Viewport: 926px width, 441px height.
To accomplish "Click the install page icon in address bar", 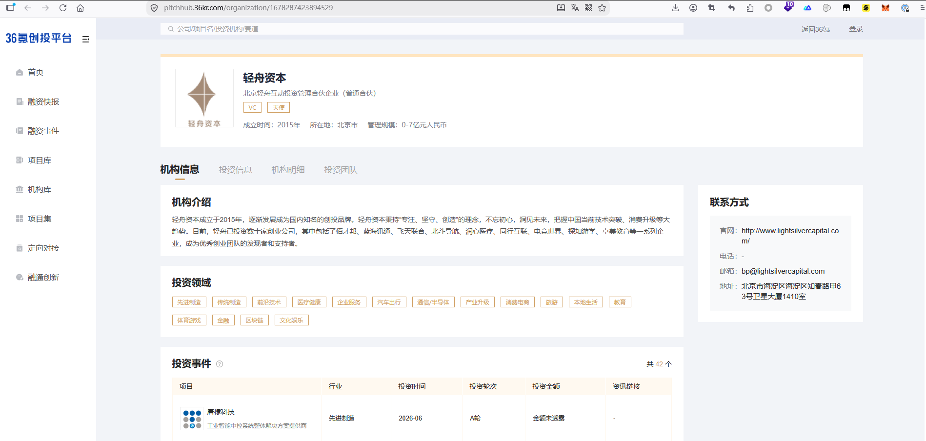I will coord(561,8).
